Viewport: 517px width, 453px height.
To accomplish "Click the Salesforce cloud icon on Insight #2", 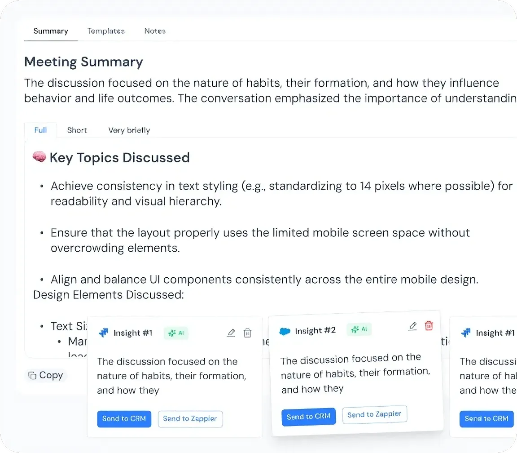I will [x=286, y=330].
